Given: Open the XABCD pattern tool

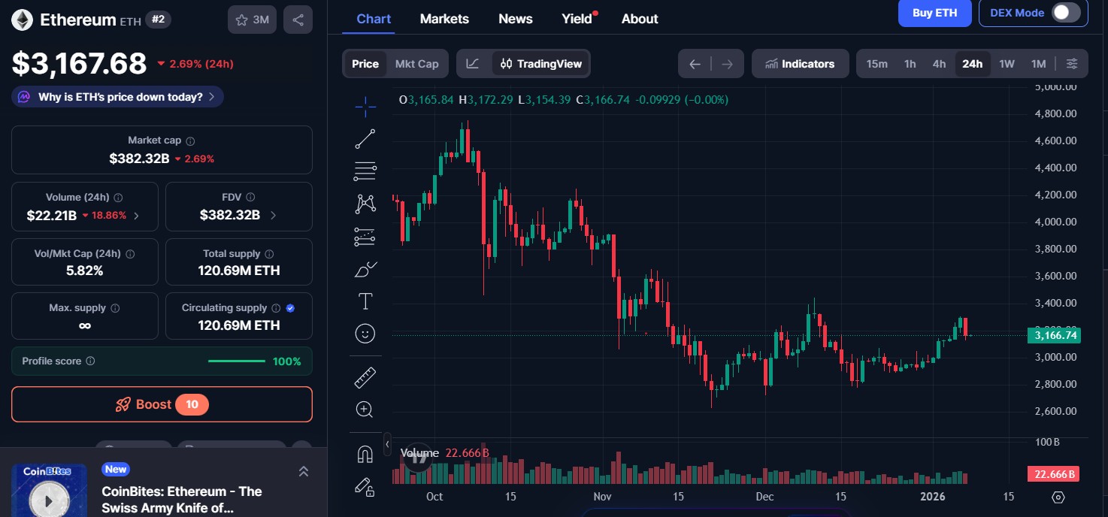Looking at the screenshot, I should pos(365,204).
